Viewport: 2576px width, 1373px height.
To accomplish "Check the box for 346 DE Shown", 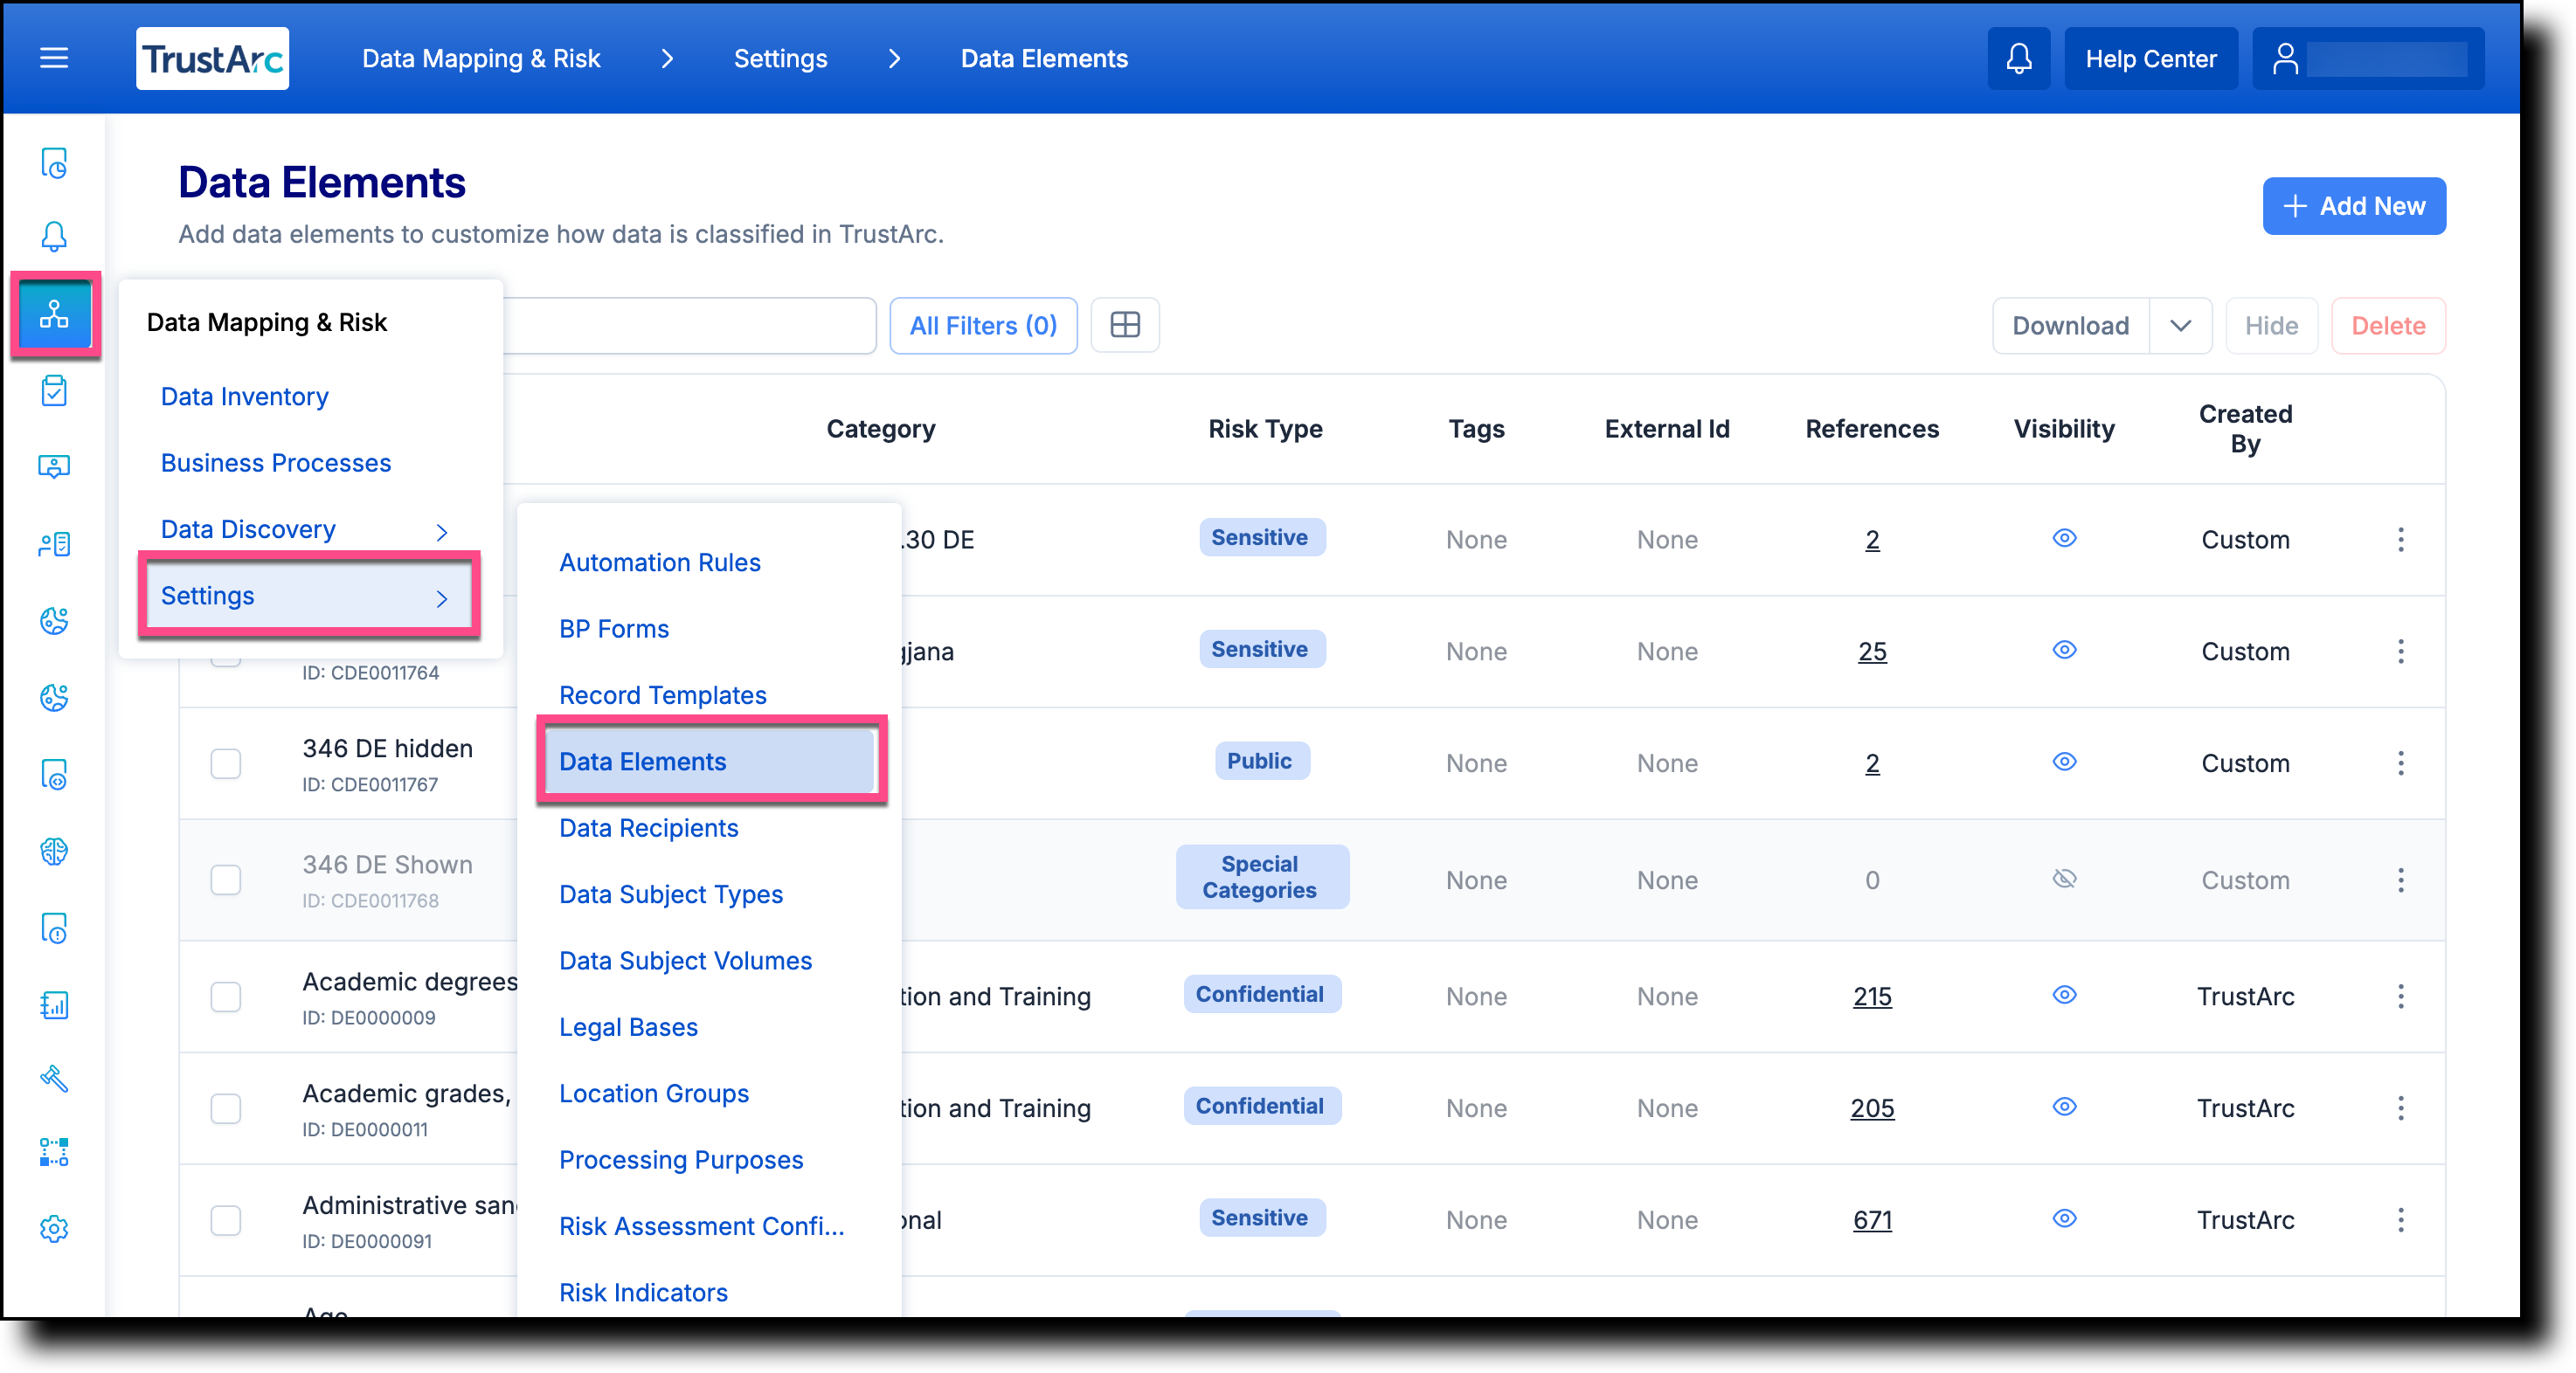I will pos(226,880).
